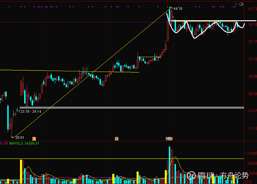Select the yellow horizontal line in volume pane
Image resolution: width=257 pixels, height=184 pixels.
tap(122, 159)
